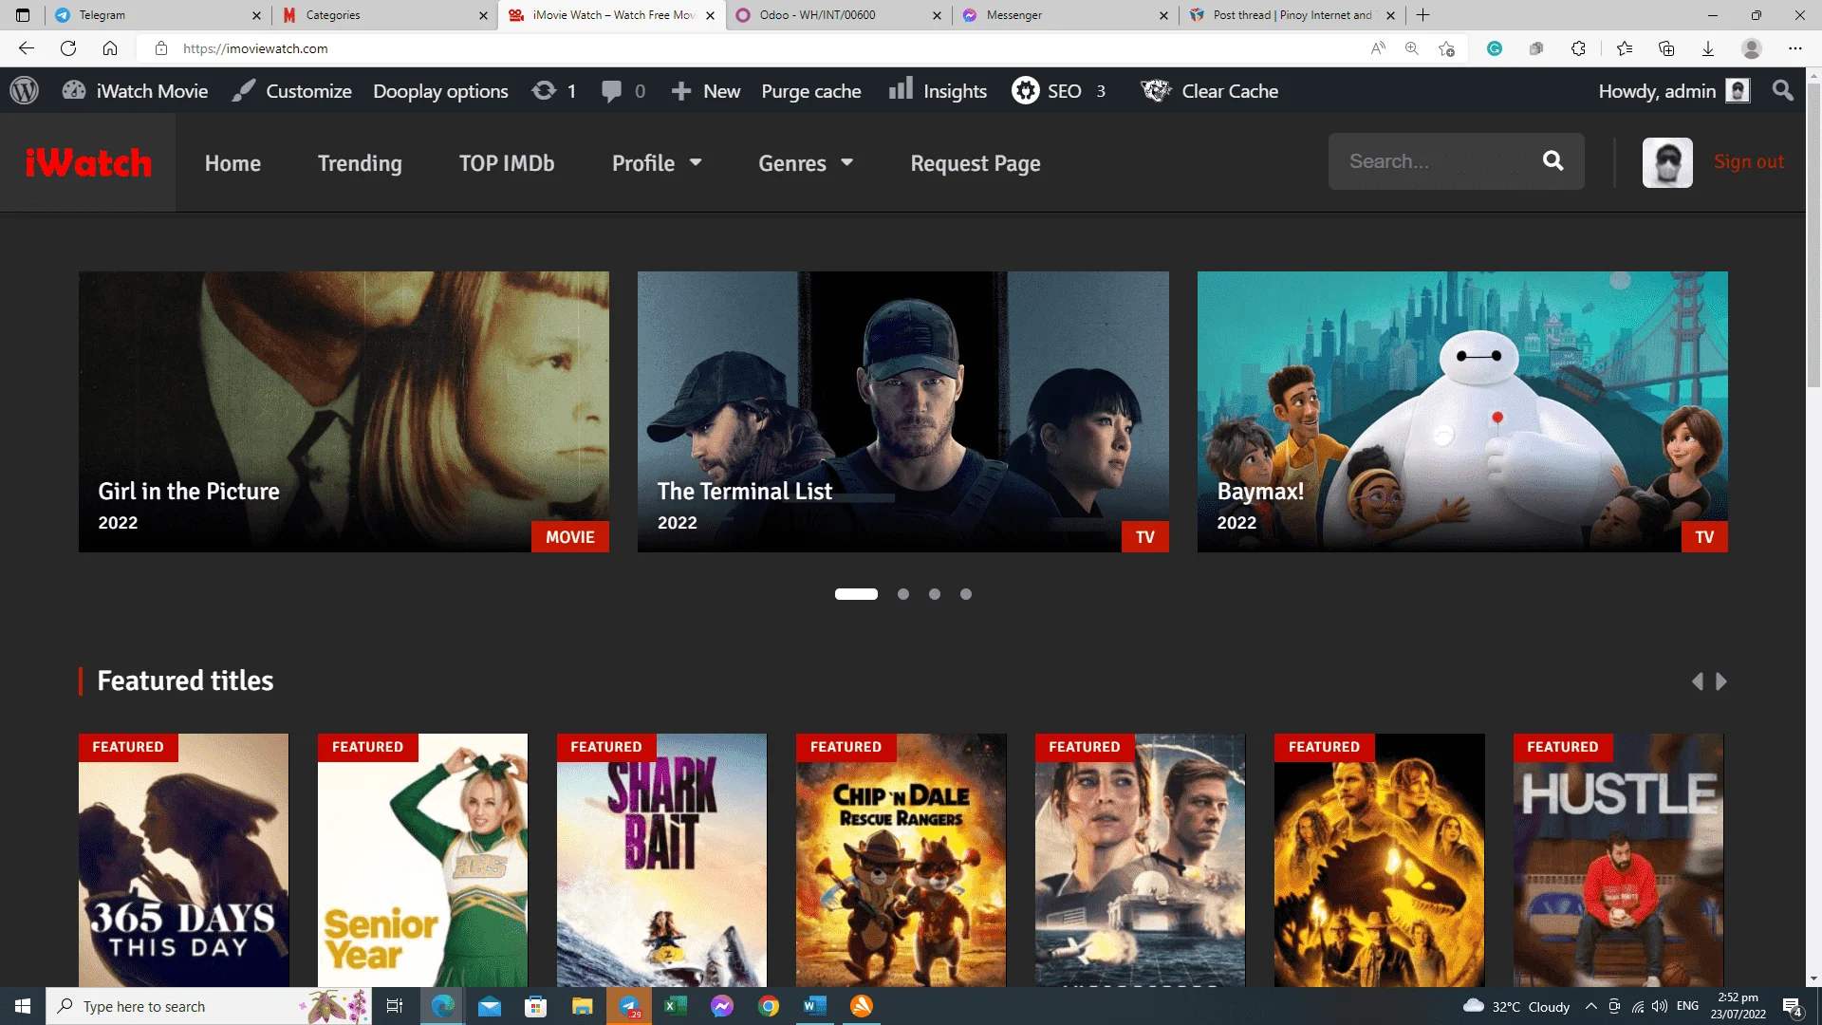Open a new browser tab
Image resolution: width=1822 pixels, height=1025 pixels.
(x=1422, y=15)
